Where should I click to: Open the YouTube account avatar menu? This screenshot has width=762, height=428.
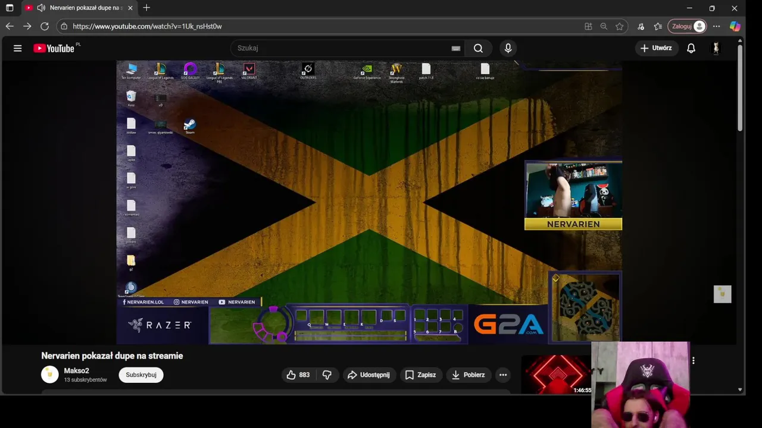point(716,48)
